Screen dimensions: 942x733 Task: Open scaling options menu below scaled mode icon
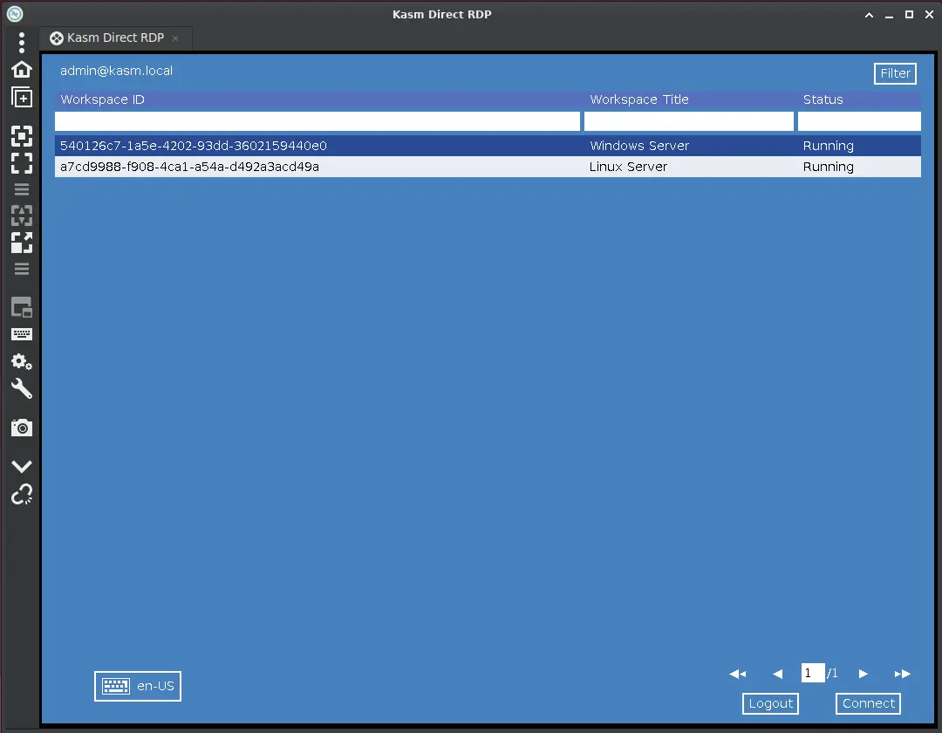pyautogui.click(x=22, y=269)
